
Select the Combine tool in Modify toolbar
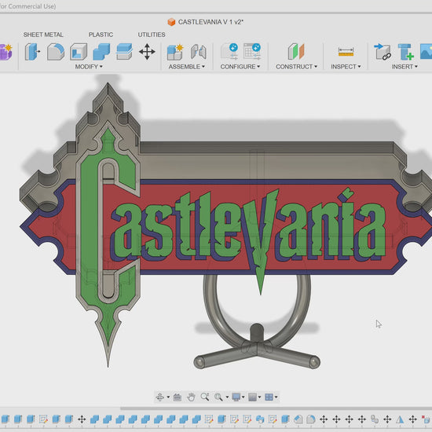pyautogui.click(x=101, y=52)
